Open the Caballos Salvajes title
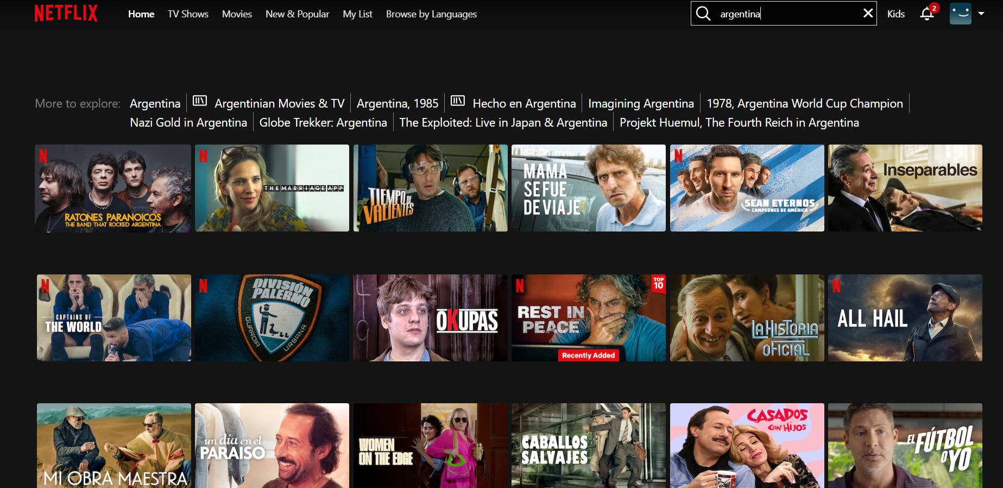This screenshot has width=1003, height=488. click(589, 446)
